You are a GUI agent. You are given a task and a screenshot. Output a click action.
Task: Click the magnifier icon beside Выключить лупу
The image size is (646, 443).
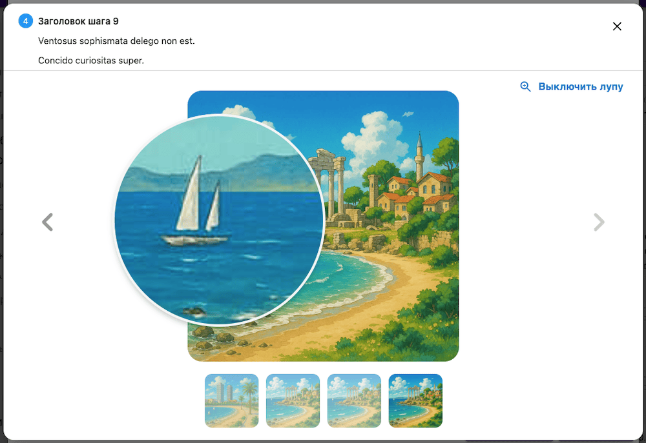coord(525,86)
